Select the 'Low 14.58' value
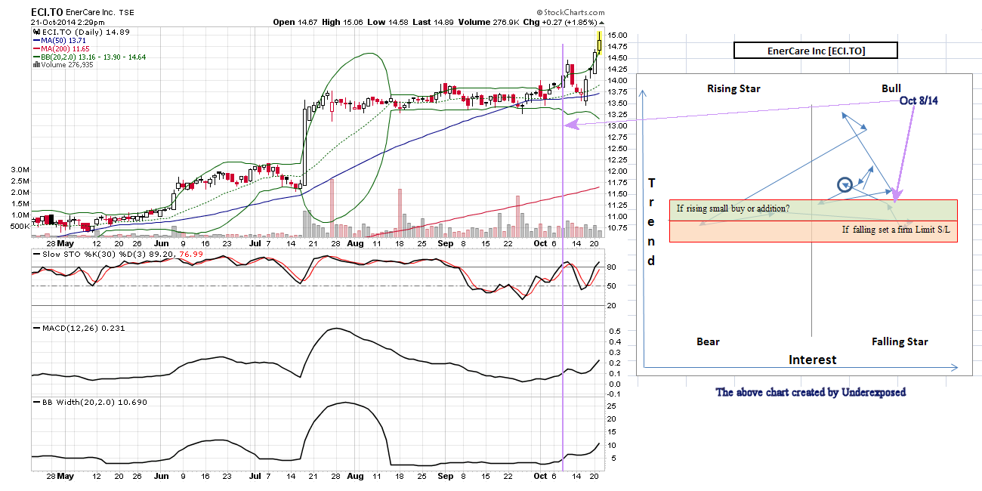The image size is (982, 491). click(387, 23)
